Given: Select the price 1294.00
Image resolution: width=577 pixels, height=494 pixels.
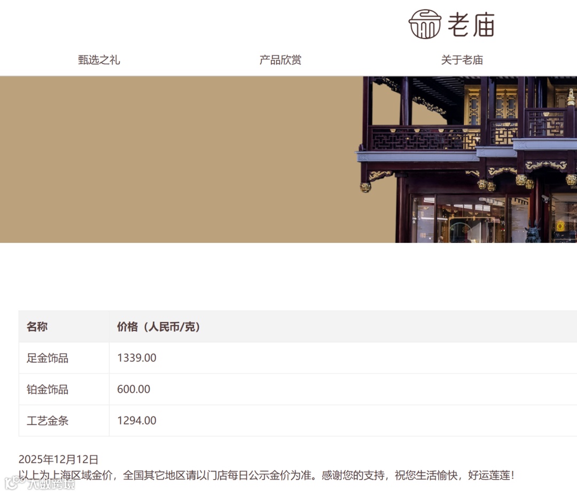Looking at the screenshot, I should click(x=137, y=420).
